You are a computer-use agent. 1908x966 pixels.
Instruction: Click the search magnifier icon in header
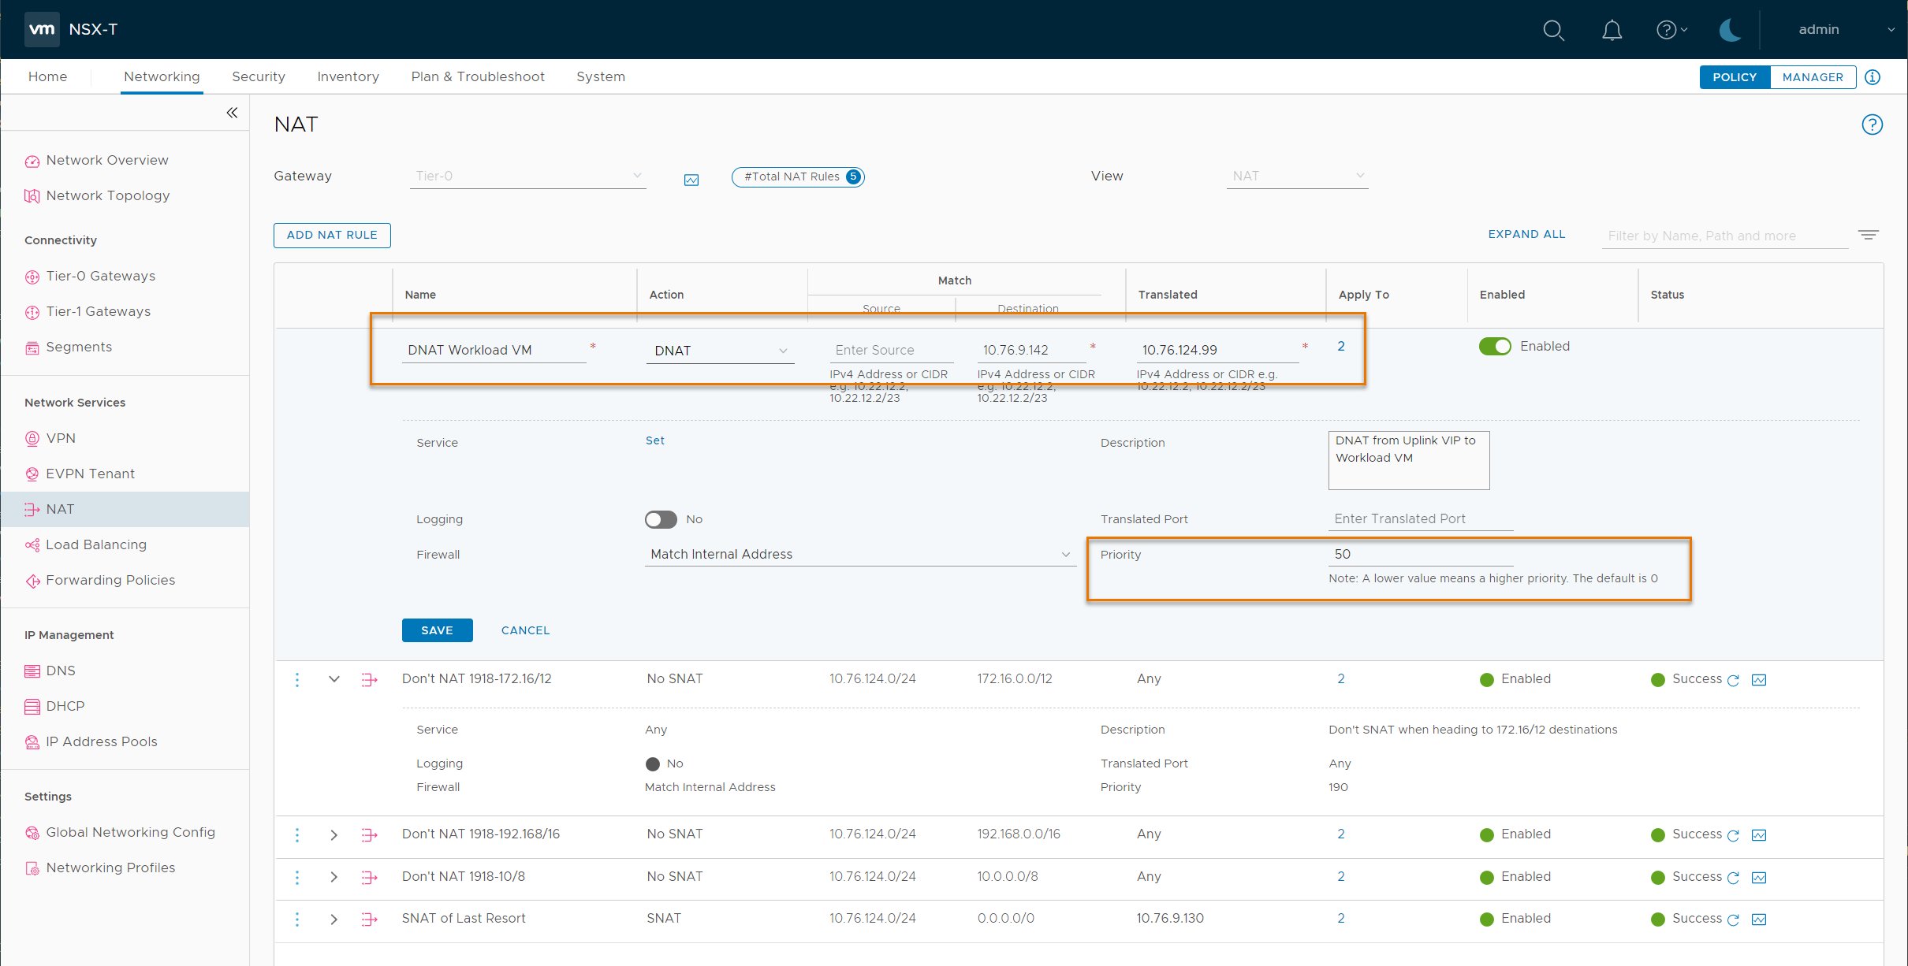tap(1553, 30)
